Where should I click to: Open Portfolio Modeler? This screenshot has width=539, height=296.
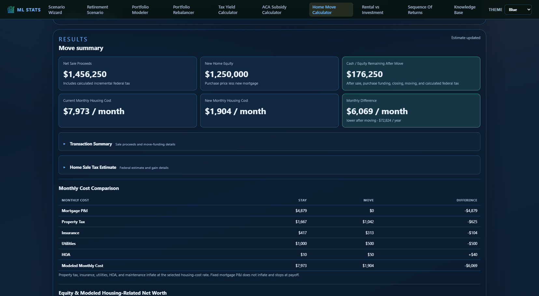(x=140, y=10)
